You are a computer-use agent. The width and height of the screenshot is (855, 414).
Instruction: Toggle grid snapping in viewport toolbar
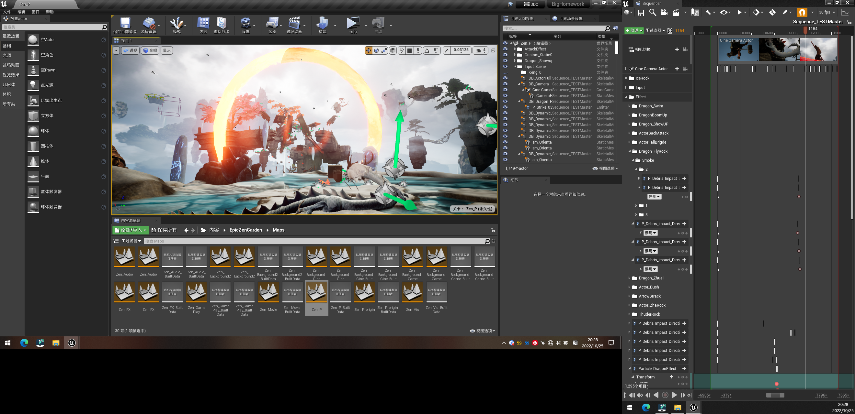[410, 50]
